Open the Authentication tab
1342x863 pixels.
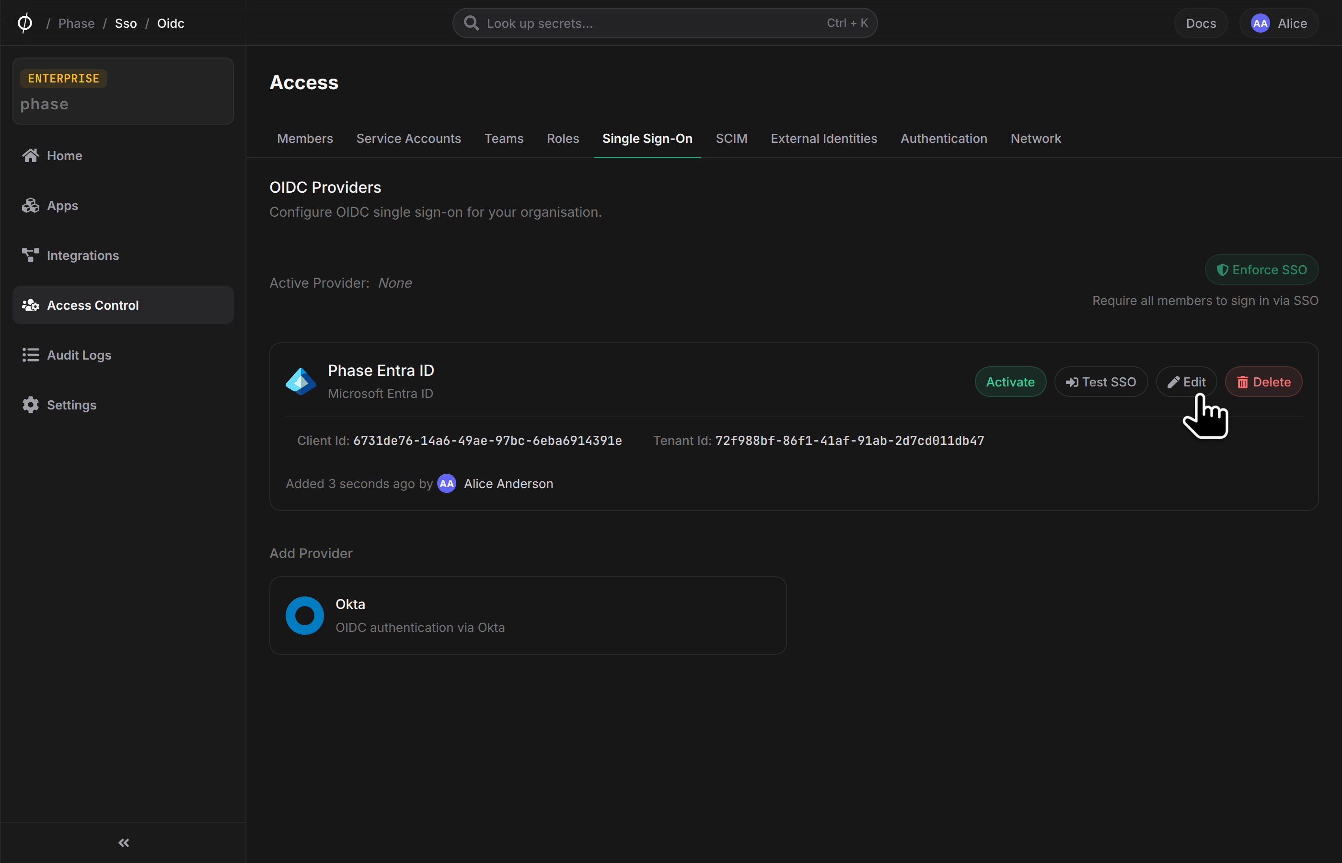[943, 139]
